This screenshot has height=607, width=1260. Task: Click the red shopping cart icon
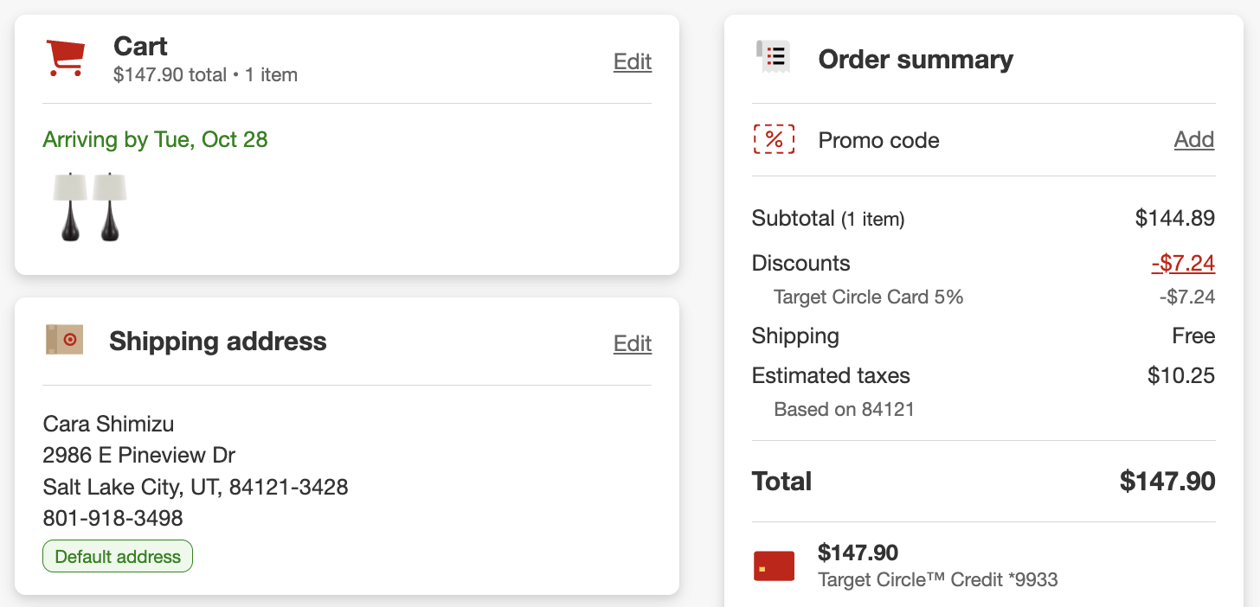point(65,58)
